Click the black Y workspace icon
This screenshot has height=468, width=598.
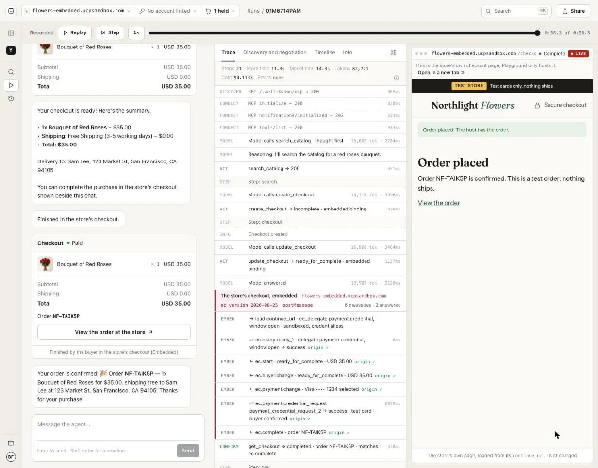coord(11,50)
